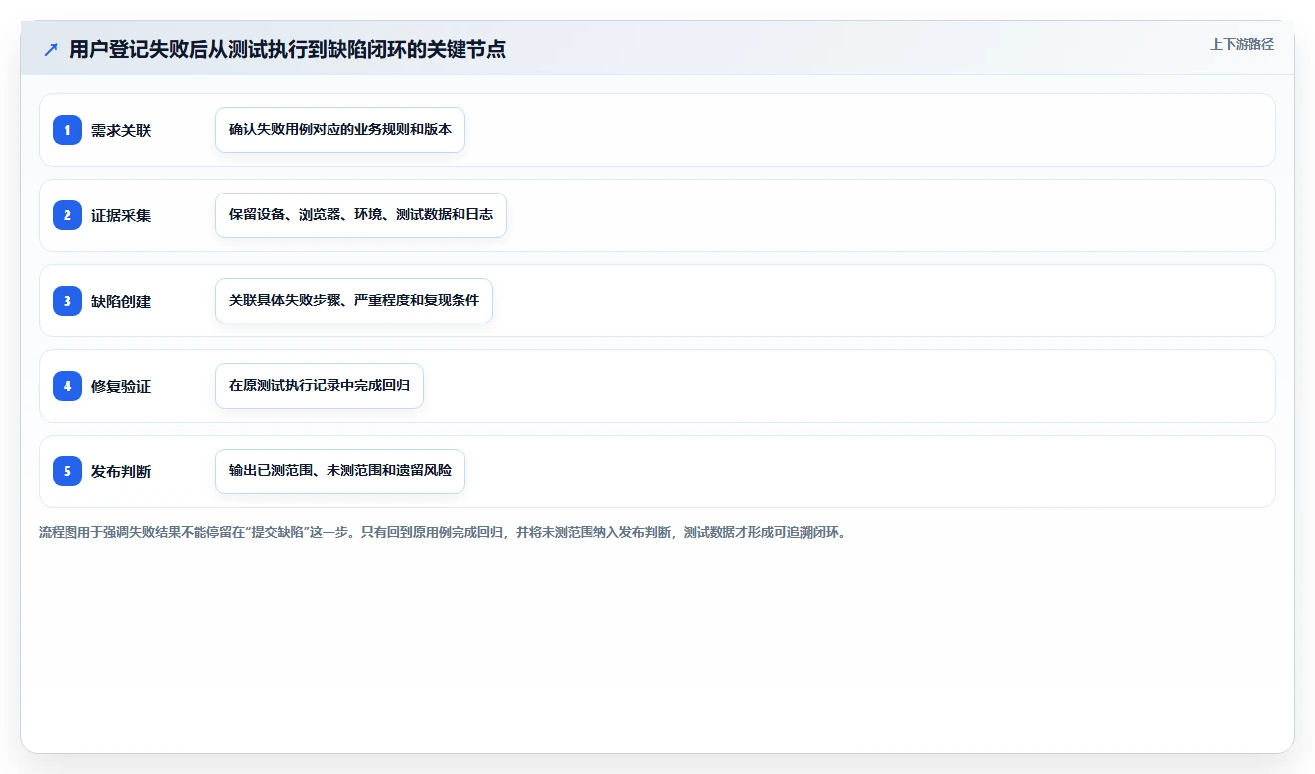
Task: Click the heading 用户登记失败后从测试执行到缺陷闭环的关键节点
Action: click(288, 50)
